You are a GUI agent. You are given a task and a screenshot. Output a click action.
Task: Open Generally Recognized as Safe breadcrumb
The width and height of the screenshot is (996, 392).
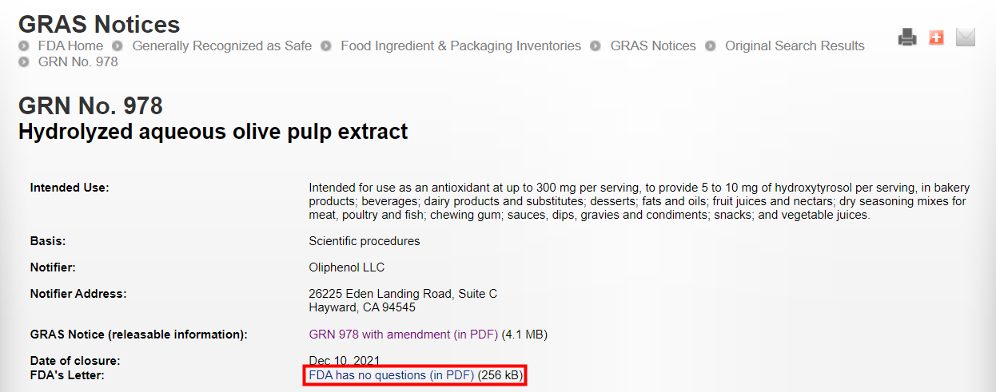[221, 46]
